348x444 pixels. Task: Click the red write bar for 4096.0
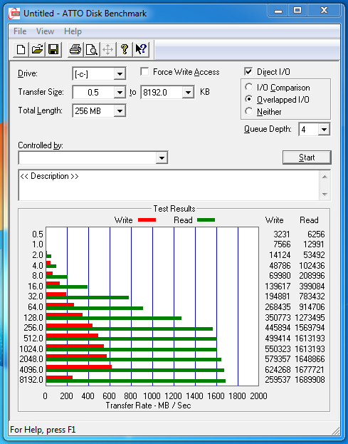tap(79, 367)
